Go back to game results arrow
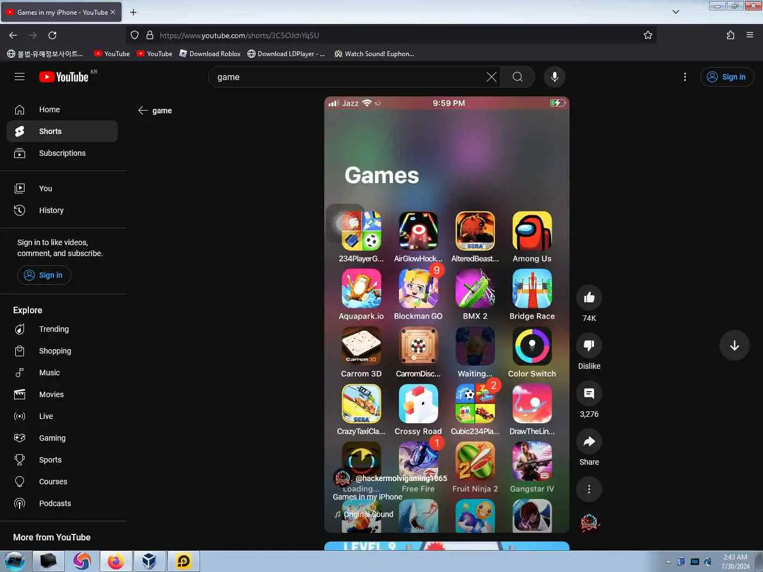This screenshot has height=572, width=763. [143, 111]
